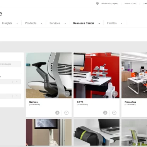Screen dimensions: 147x147
Task: Expand the Products menu arrow
Action: tap(41, 23)
